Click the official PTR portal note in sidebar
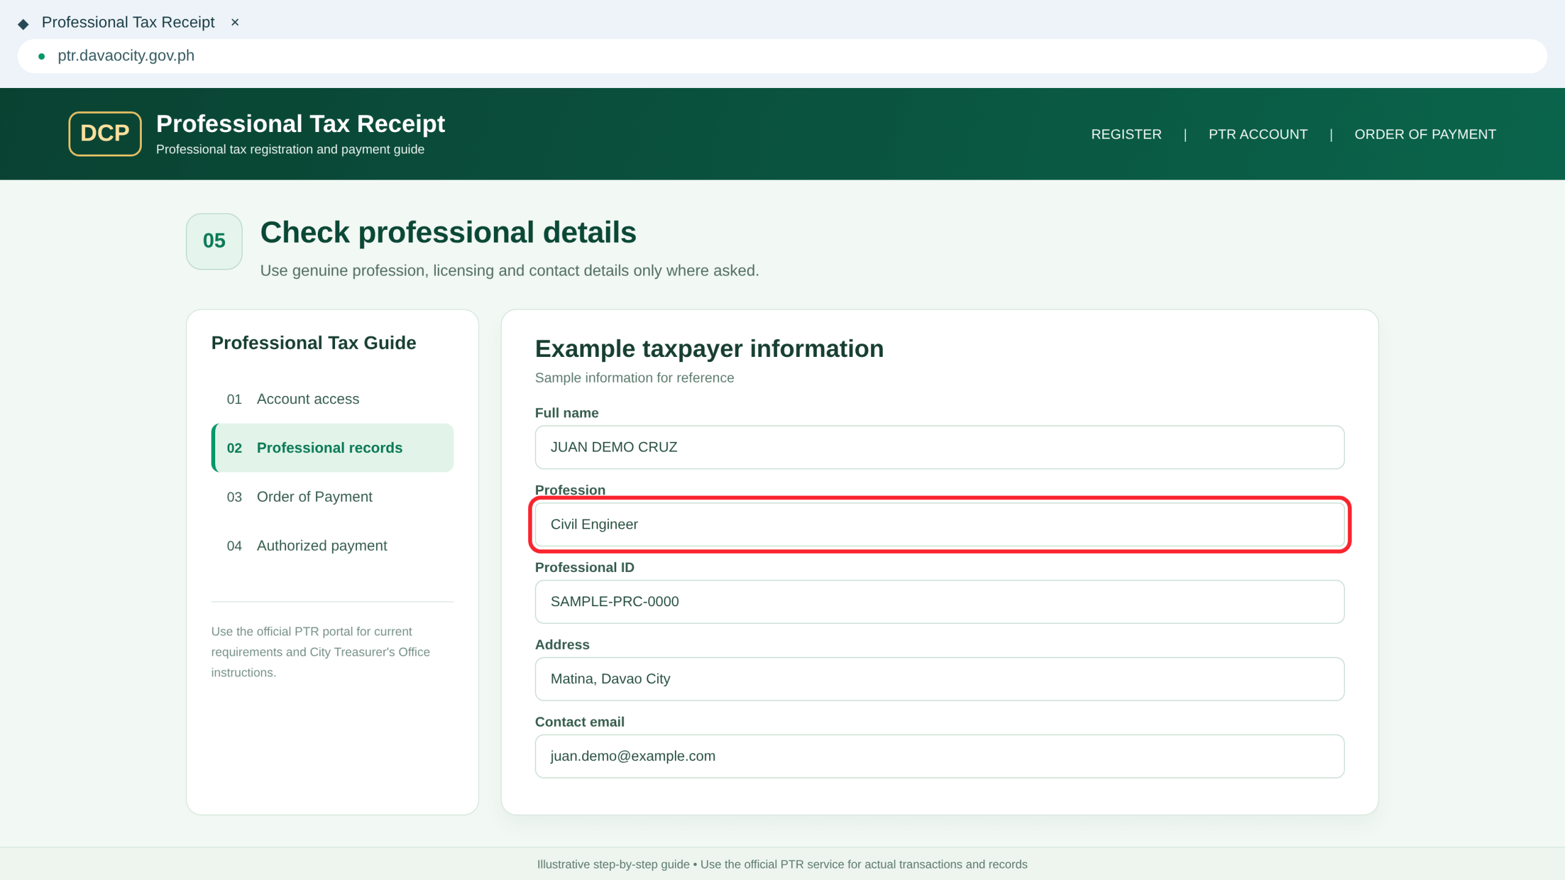1565x880 pixels. click(320, 652)
